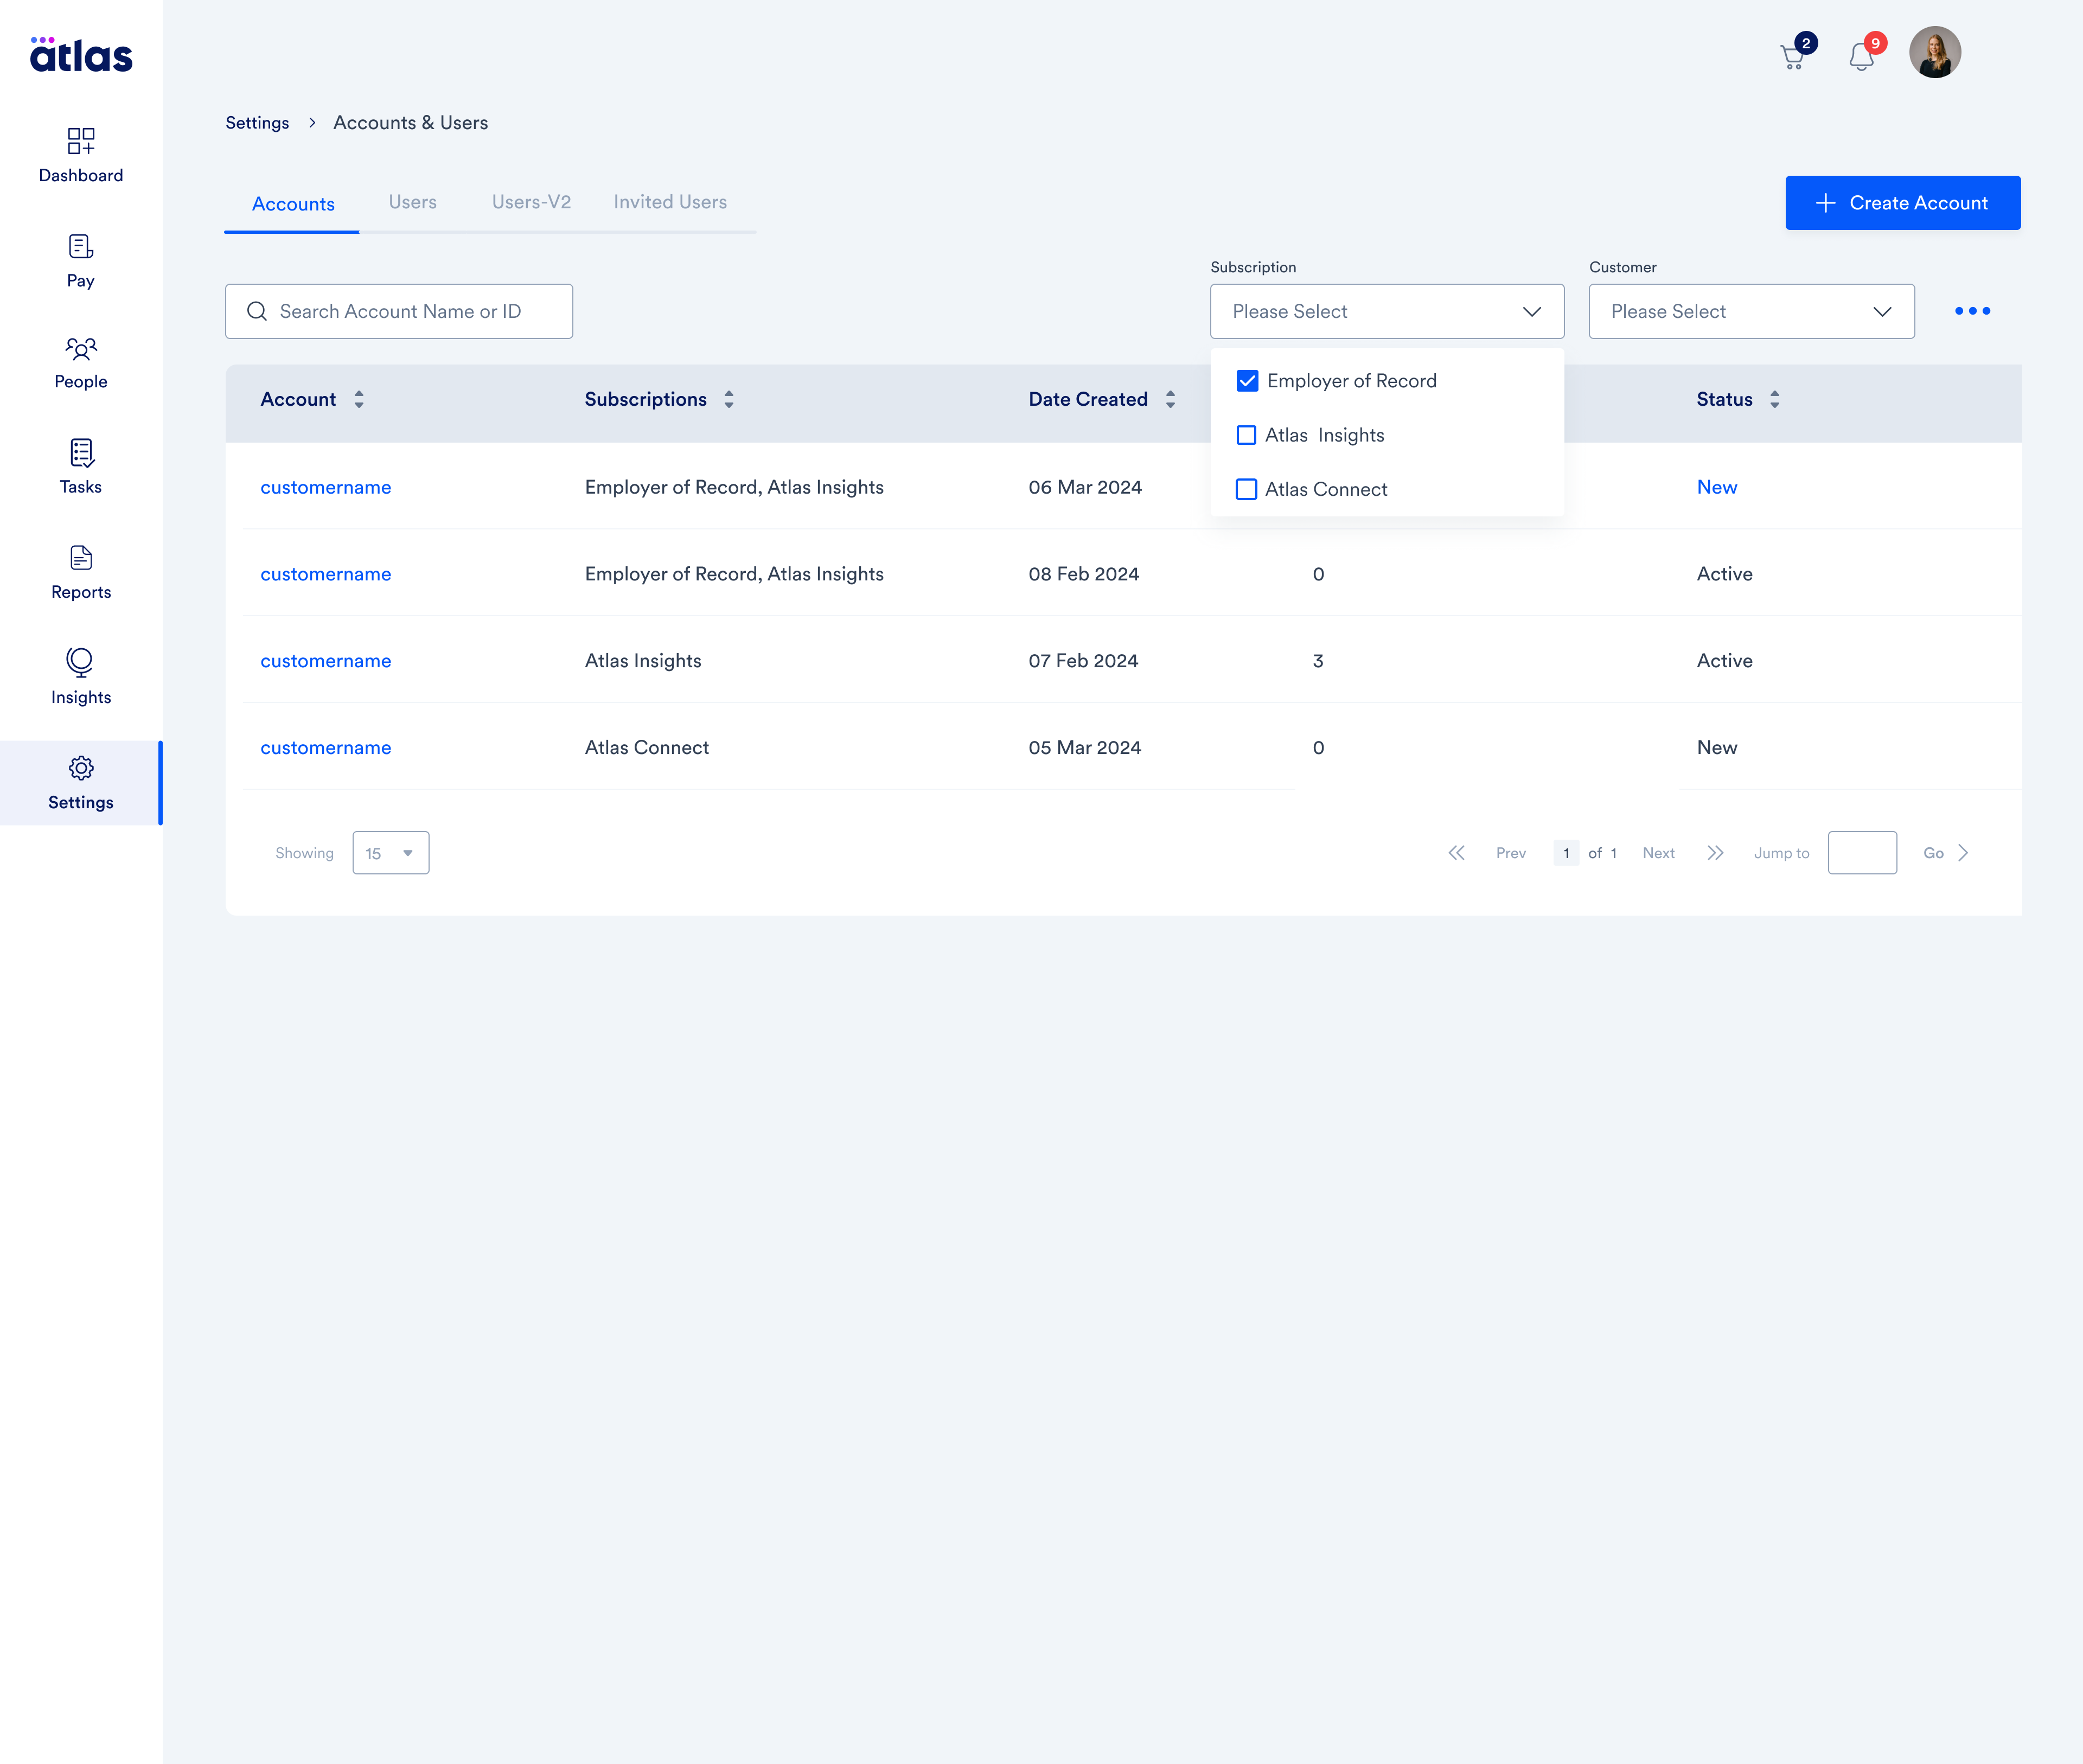The height and width of the screenshot is (1764, 2083).
Task: Click '07 Feb 2024' date cell
Action: tap(1083, 661)
